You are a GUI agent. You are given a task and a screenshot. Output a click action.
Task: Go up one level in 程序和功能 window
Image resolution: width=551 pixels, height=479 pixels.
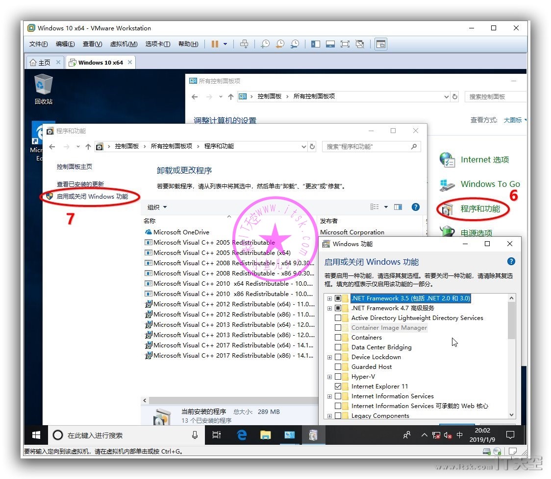click(88, 147)
